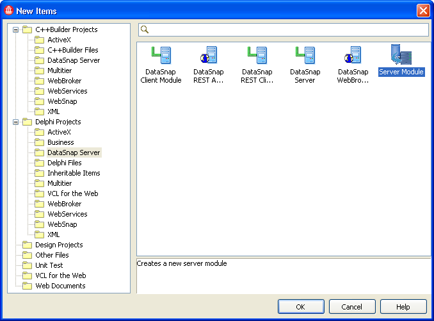Select the DataSnap WebBro... item icon

tap(353, 55)
